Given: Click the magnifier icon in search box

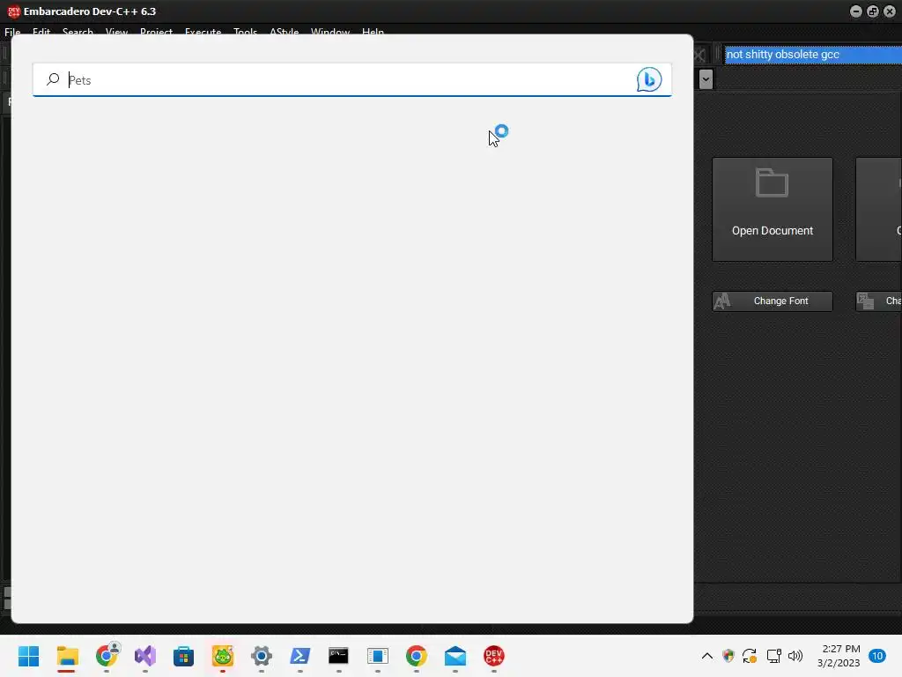Looking at the screenshot, I should pos(53,78).
